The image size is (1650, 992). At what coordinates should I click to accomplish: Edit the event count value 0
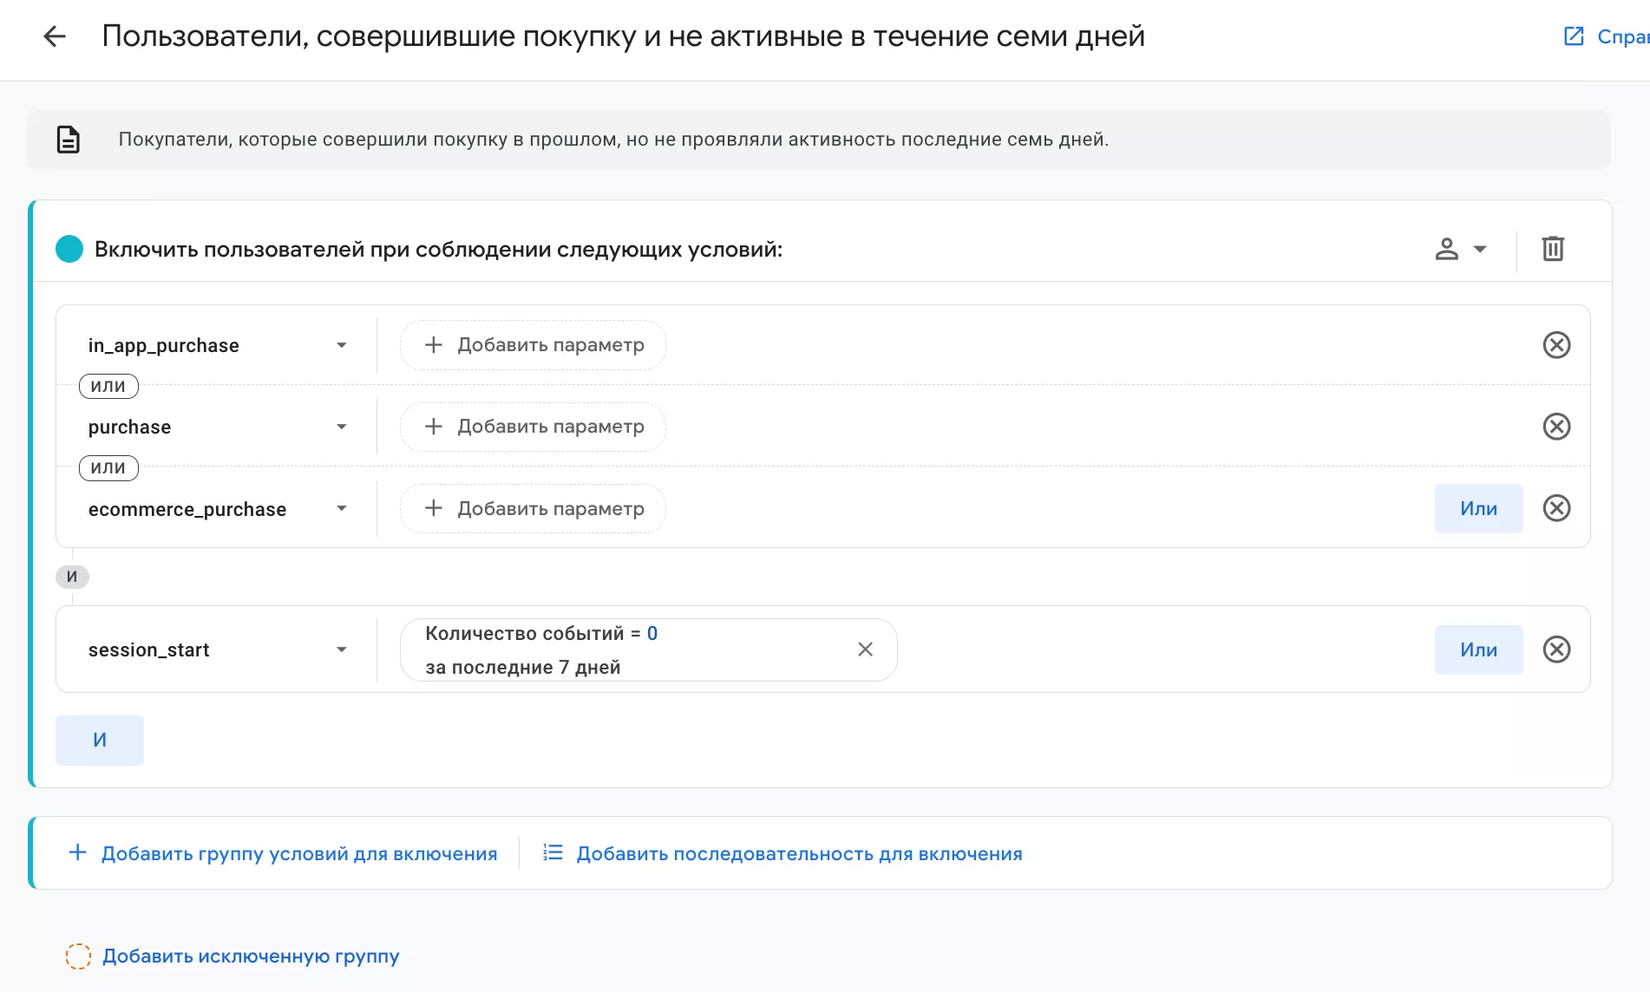coord(652,633)
